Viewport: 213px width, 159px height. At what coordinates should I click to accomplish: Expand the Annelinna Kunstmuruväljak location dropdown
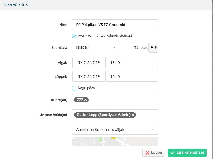[x=115, y=129]
